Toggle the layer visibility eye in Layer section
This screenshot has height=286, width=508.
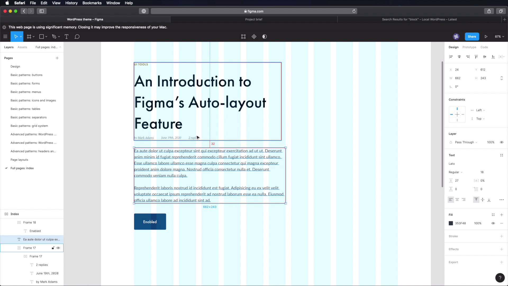tap(501, 142)
